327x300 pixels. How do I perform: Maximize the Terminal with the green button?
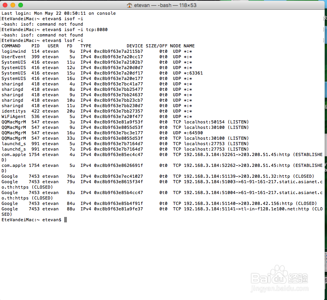tap(21, 5)
